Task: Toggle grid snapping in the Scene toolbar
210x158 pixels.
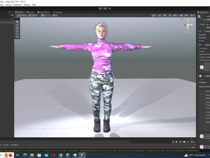Action: (49, 15)
